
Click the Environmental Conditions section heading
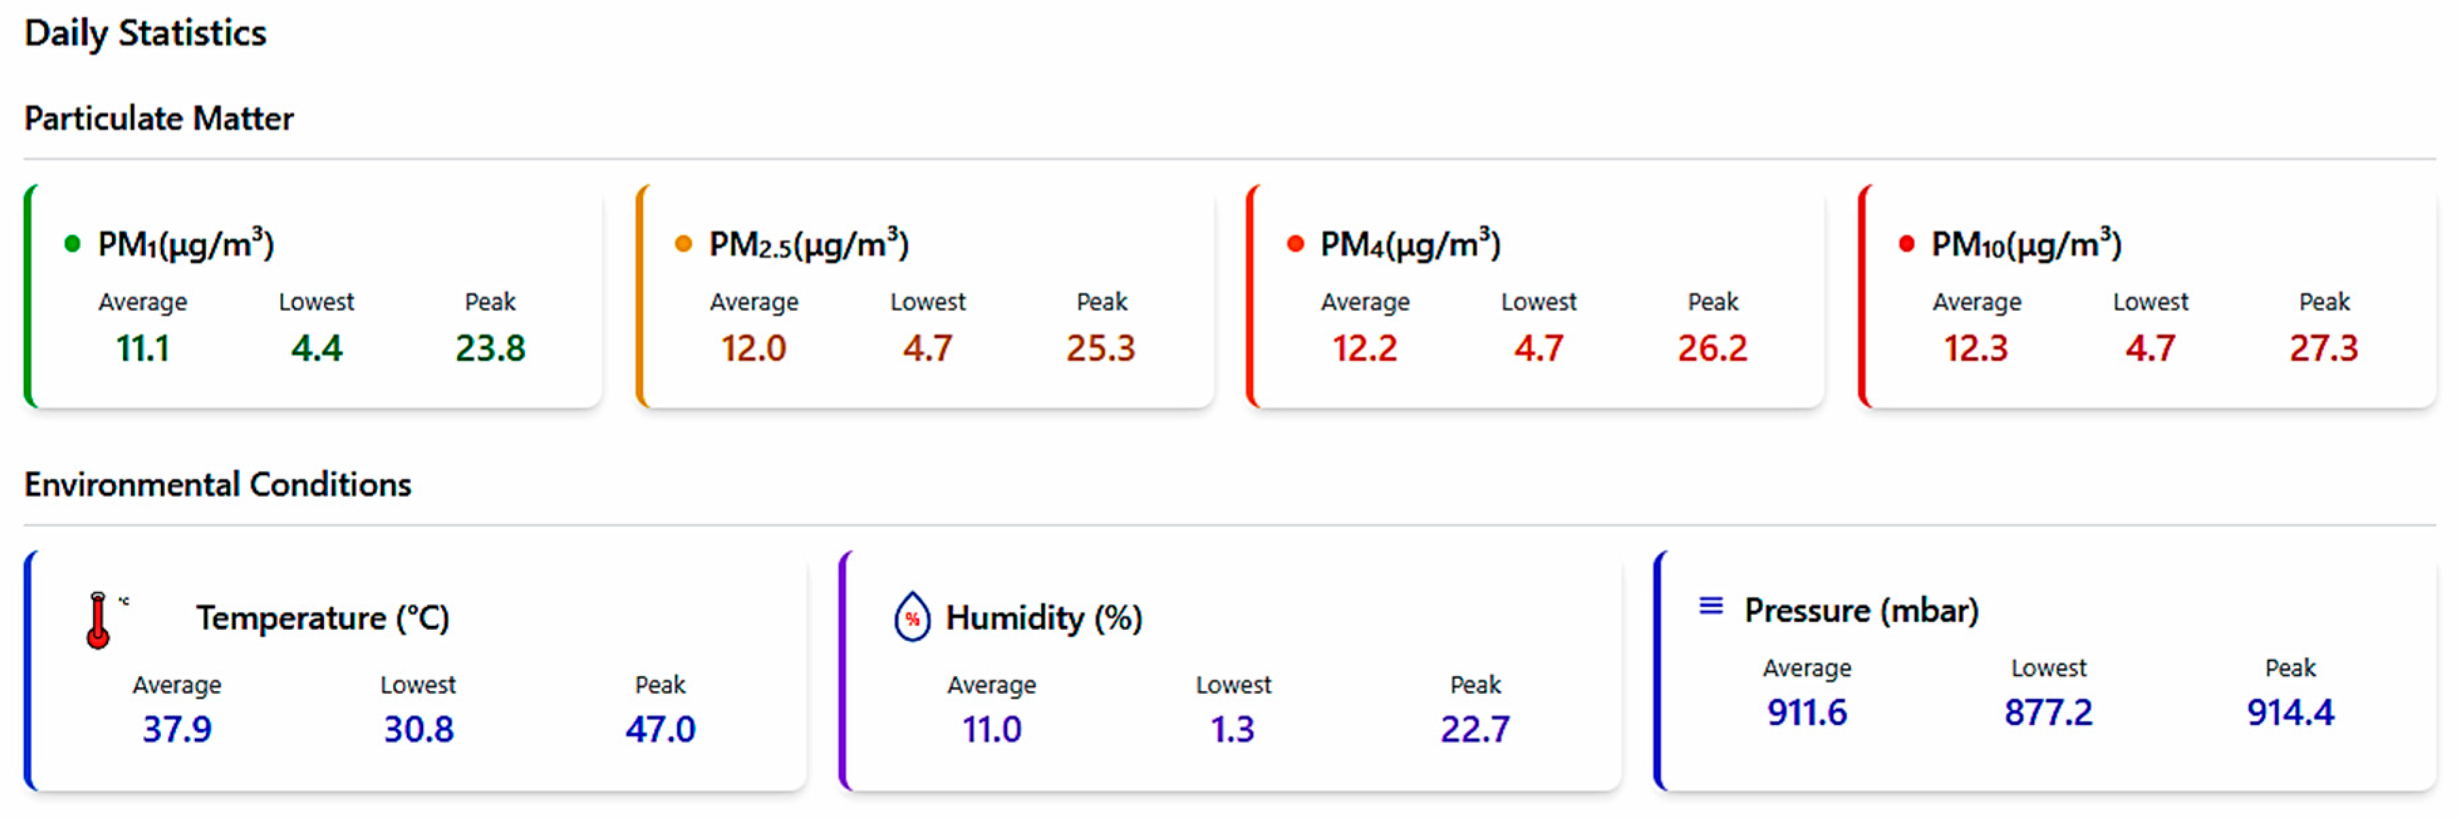pyautogui.click(x=217, y=485)
